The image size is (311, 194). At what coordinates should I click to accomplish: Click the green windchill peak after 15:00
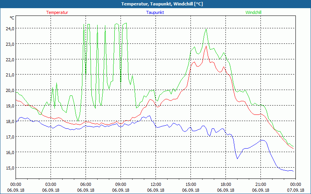(206, 29)
